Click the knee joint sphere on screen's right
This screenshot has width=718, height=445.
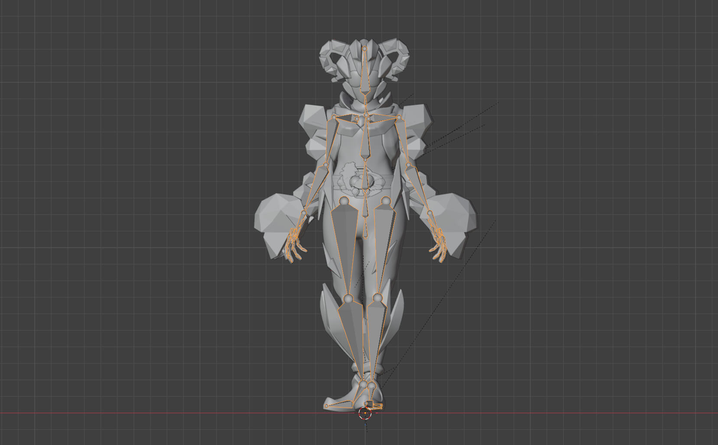pyautogui.click(x=377, y=298)
